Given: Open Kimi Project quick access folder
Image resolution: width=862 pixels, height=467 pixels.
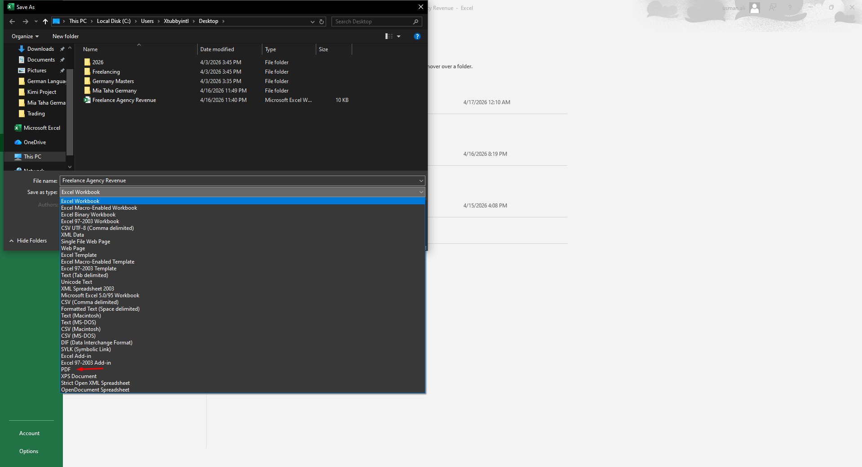Looking at the screenshot, I should coord(42,92).
